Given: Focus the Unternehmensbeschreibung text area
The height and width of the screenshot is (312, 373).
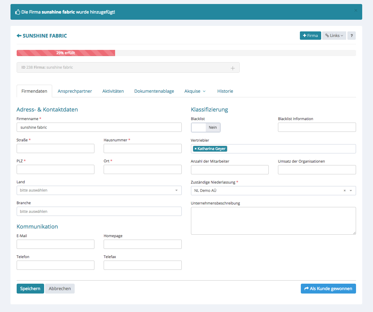Looking at the screenshot, I should click(x=273, y=221).
